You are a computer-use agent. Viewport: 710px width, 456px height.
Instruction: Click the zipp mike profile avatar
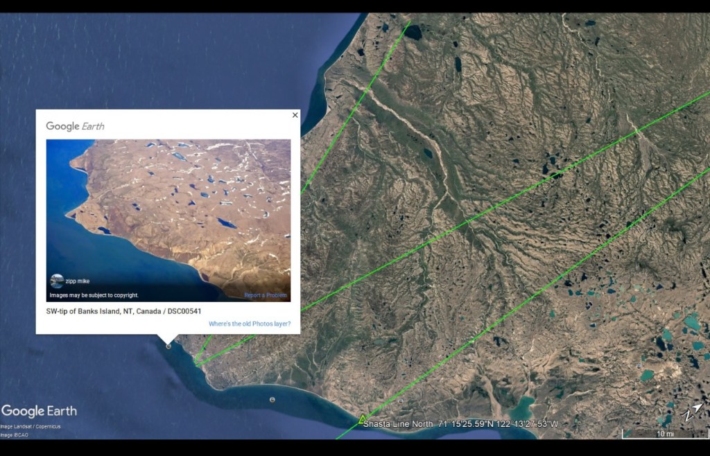click(57, 281)
